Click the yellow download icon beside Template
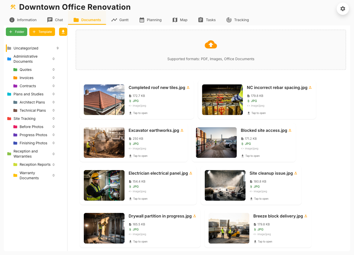This screenshot has height=255, width=354. click(x=63, y=32)
